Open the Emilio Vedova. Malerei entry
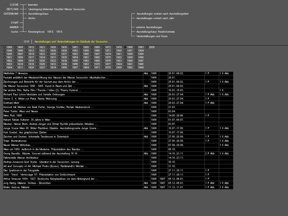Screen dimensions: 288x216 coord(17,187)
